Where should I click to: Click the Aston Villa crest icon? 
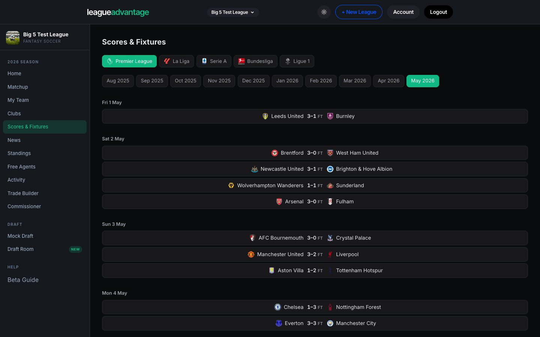click(x=271, y=270)
